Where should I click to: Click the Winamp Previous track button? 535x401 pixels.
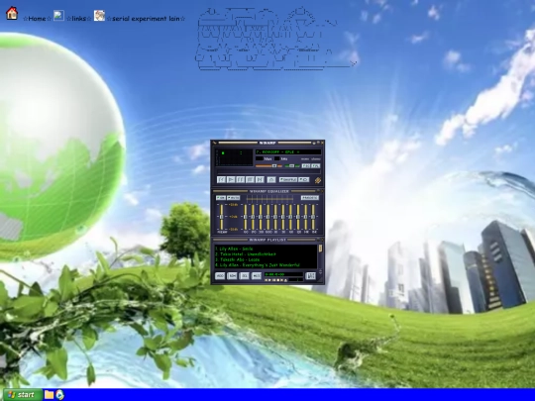click(221, 179)
